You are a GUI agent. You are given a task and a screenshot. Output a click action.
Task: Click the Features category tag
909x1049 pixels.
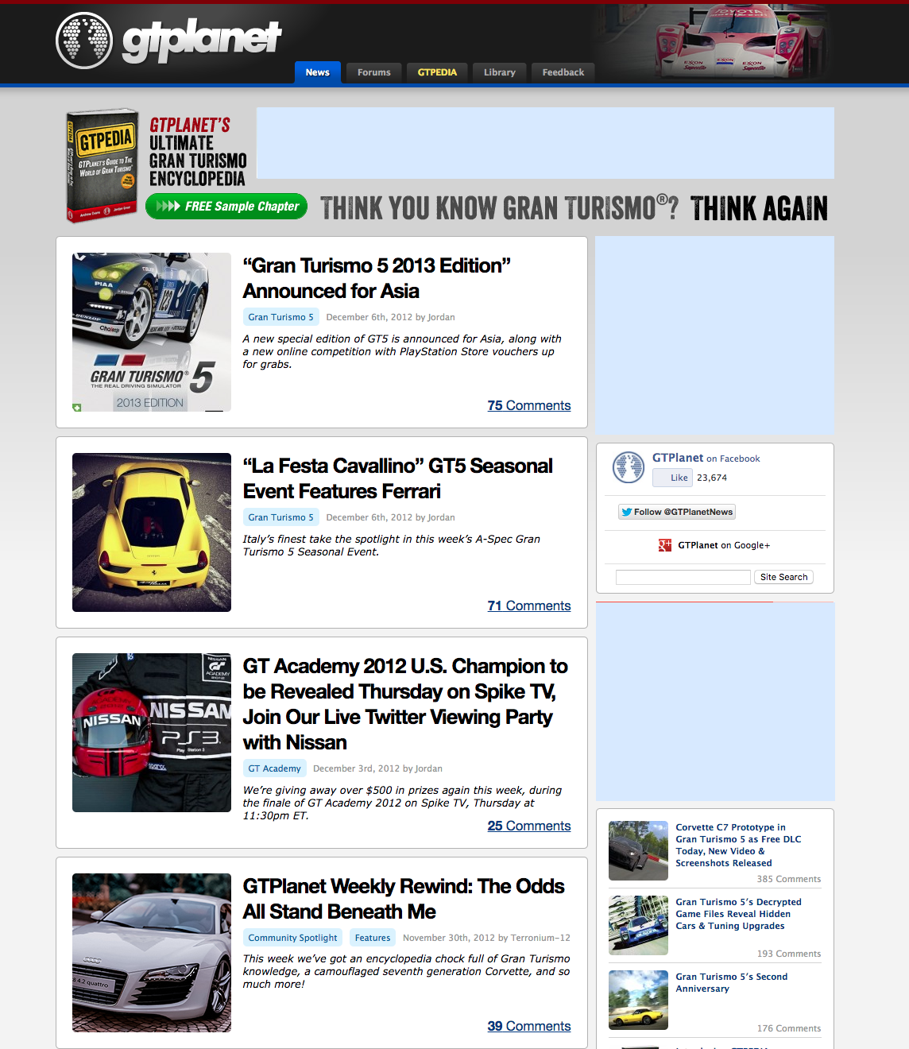point(373,938)
